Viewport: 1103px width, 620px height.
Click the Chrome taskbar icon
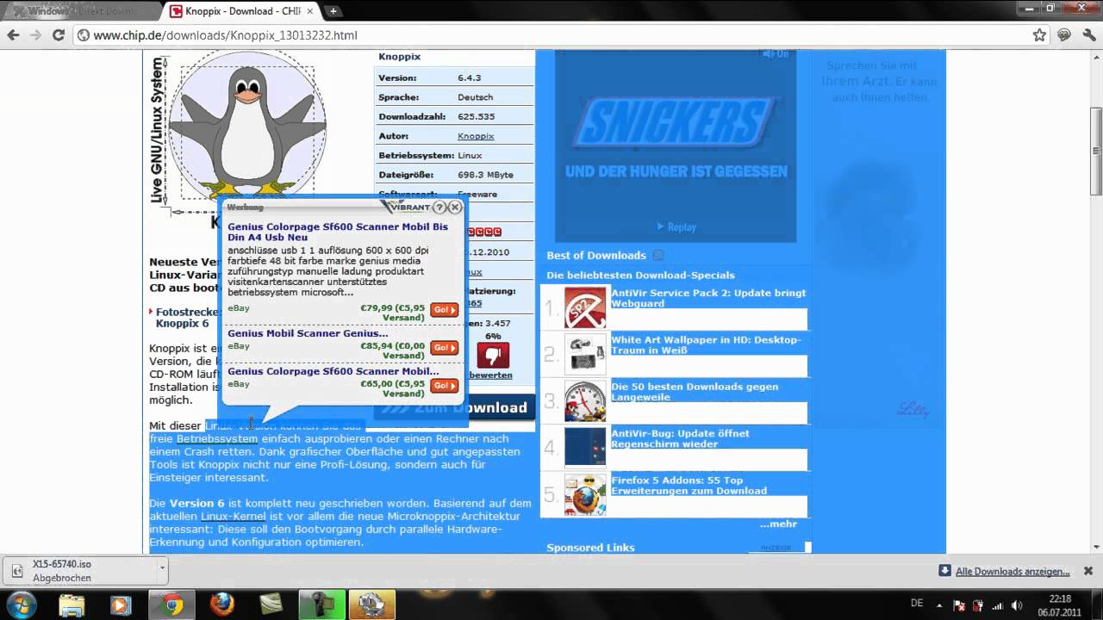[x=174, y=604]
